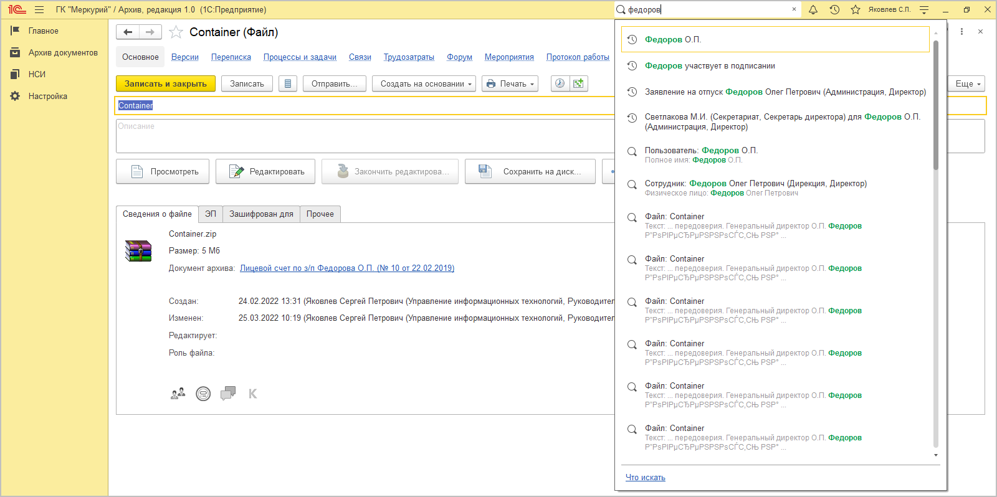Click the Описание description field

pyautogui.click(x=365, y=136)
